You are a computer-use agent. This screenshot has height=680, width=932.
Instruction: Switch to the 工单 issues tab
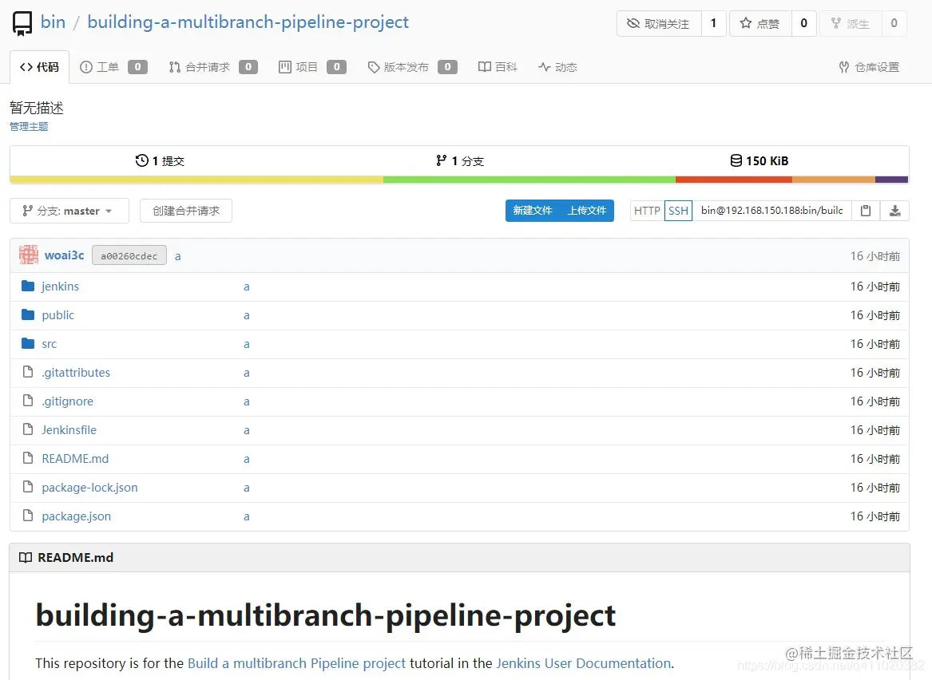113,67
